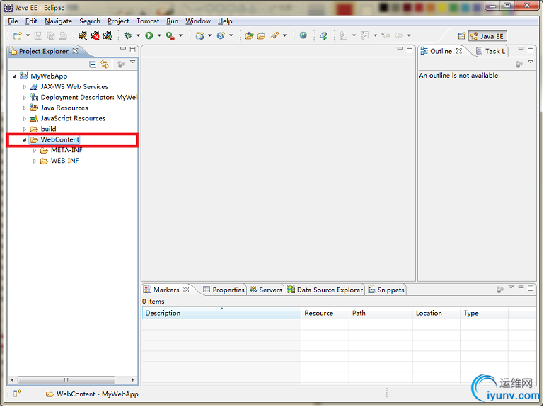
Task: Select the WebContent folder
Action: [59, 139]
